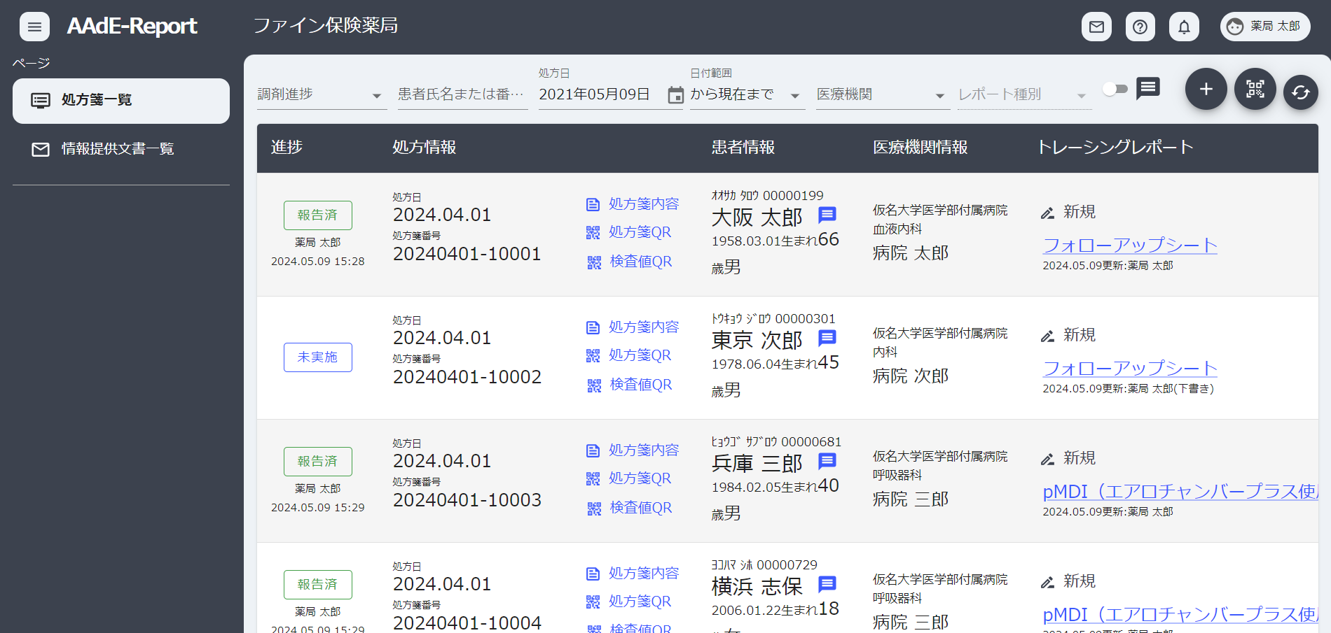The width and height of the screenshot is (1331, 633).
Task: Open the mail icon in the top bar
Action: click(x=1096, y=27)
